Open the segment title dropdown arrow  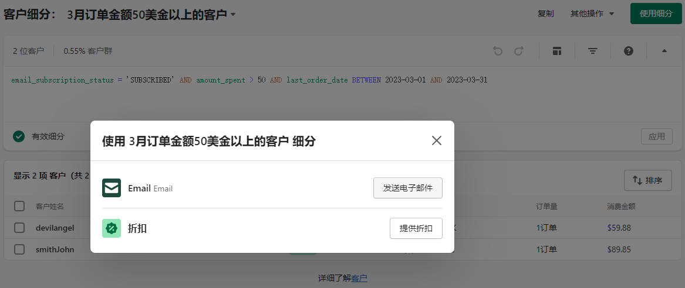[233, 15]
